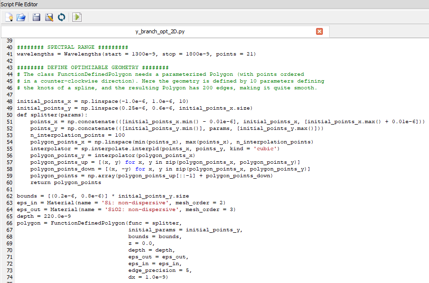Click the 'SiO2: non-dispersive' string
This screenshot has width=429, height=283.
pos(142,210)
